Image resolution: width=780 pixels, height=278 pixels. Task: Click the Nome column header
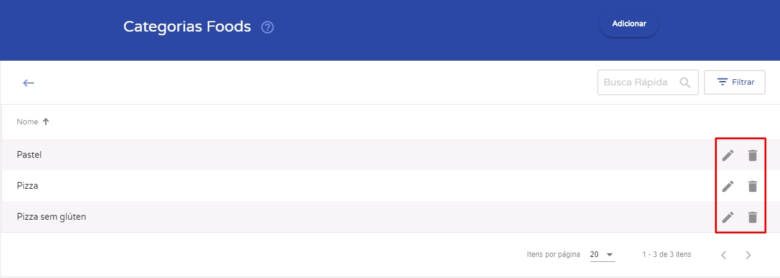[28, 122]
